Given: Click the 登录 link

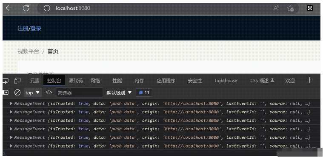Looking at the screenshot, I should pos(36,28).
